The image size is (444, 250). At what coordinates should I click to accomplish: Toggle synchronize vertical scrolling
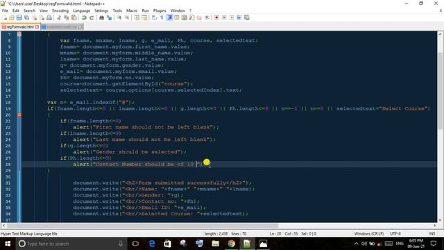[137, 18]
